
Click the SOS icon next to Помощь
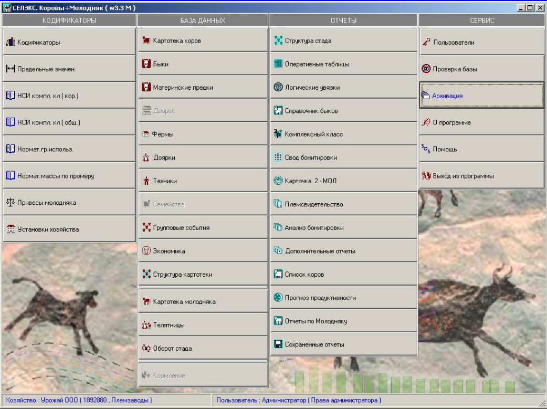click(x=426, y=149)
